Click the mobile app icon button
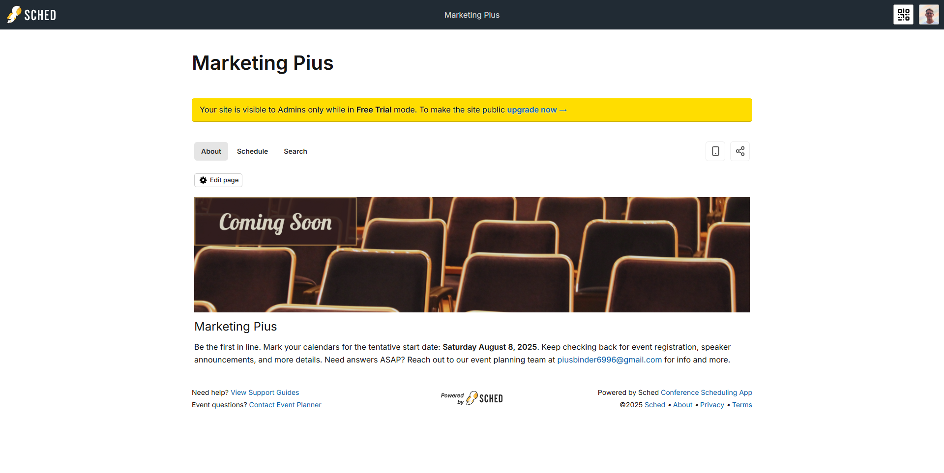The image size is (944, 473). tap(715, 151)
